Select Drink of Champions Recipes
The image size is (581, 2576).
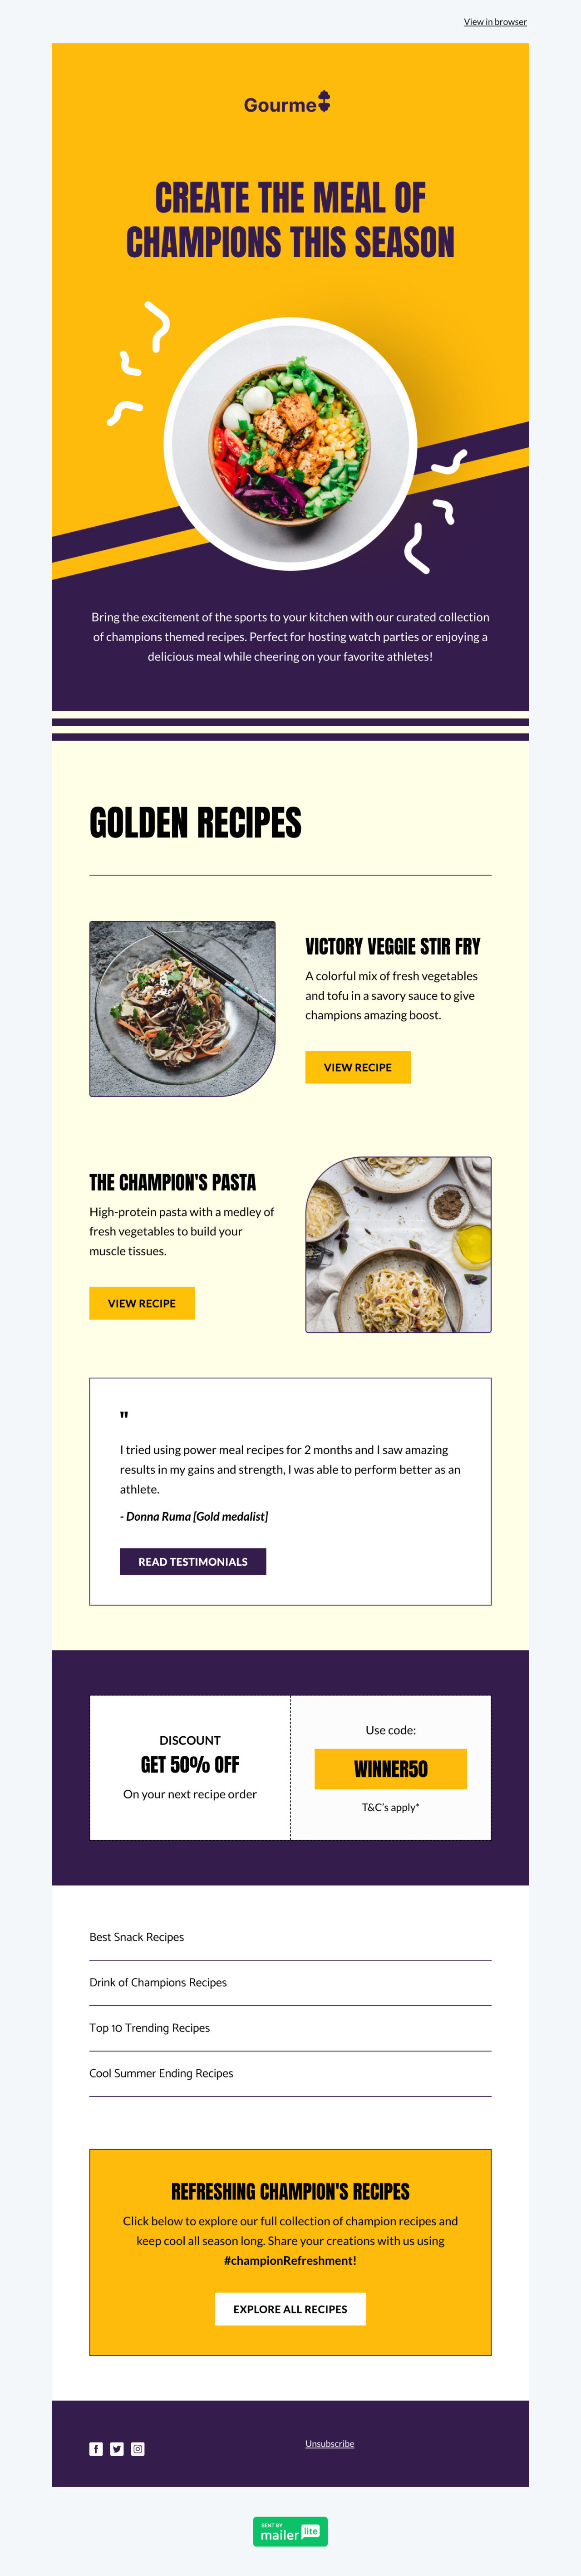tap(158, 1982)
